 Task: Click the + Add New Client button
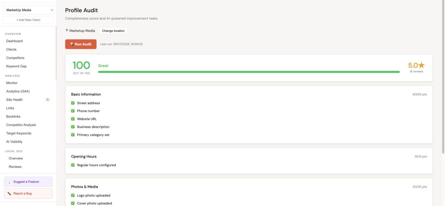tap(28, 20)
